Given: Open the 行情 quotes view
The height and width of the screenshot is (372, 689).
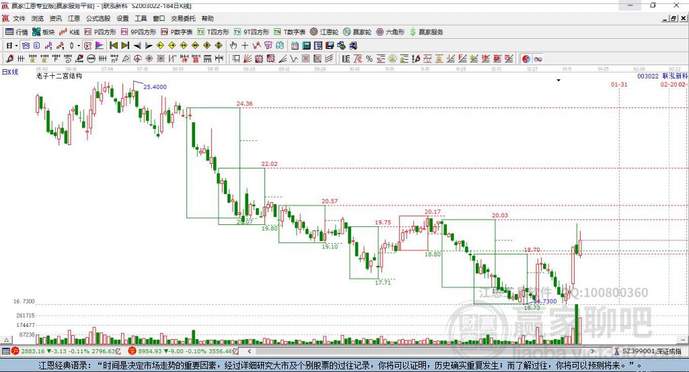Looking at the screenshot, I should (17, 32).
